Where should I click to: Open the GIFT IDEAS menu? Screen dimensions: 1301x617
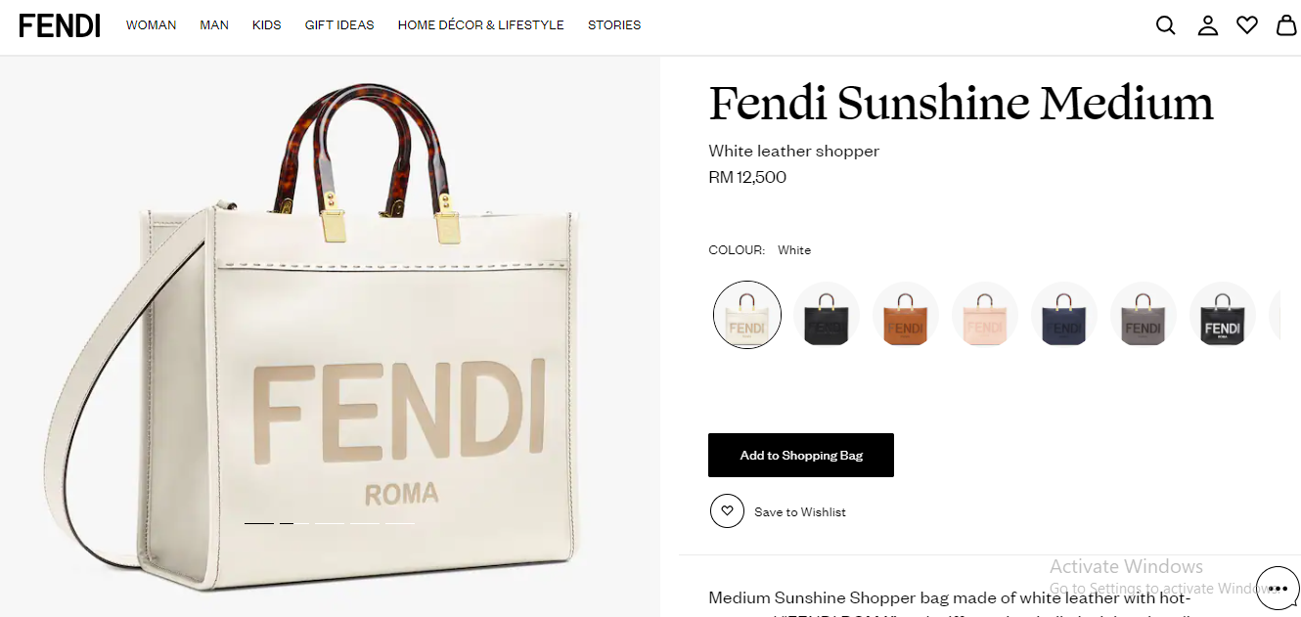click(x=339, y=25)
